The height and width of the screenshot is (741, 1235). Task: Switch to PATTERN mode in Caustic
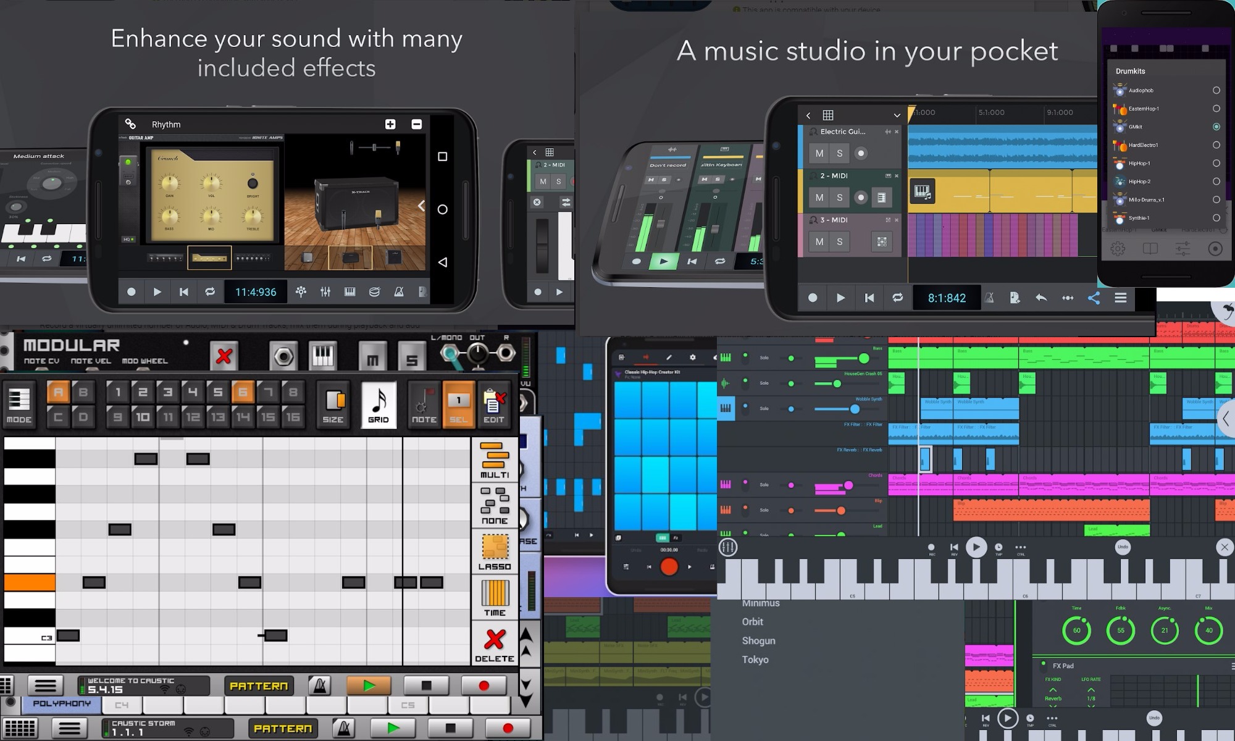coord(259,685)
